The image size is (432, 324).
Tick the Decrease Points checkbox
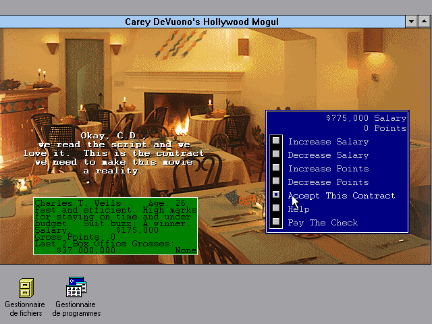point(276,181)
